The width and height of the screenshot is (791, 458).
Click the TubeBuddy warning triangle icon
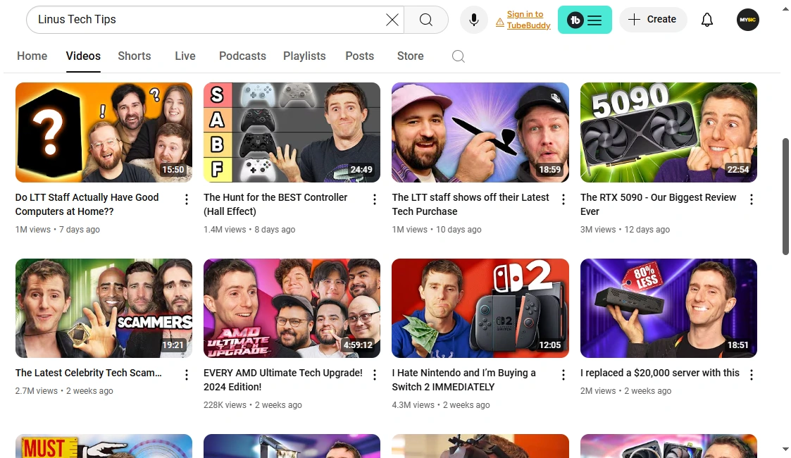click(499, 23)
